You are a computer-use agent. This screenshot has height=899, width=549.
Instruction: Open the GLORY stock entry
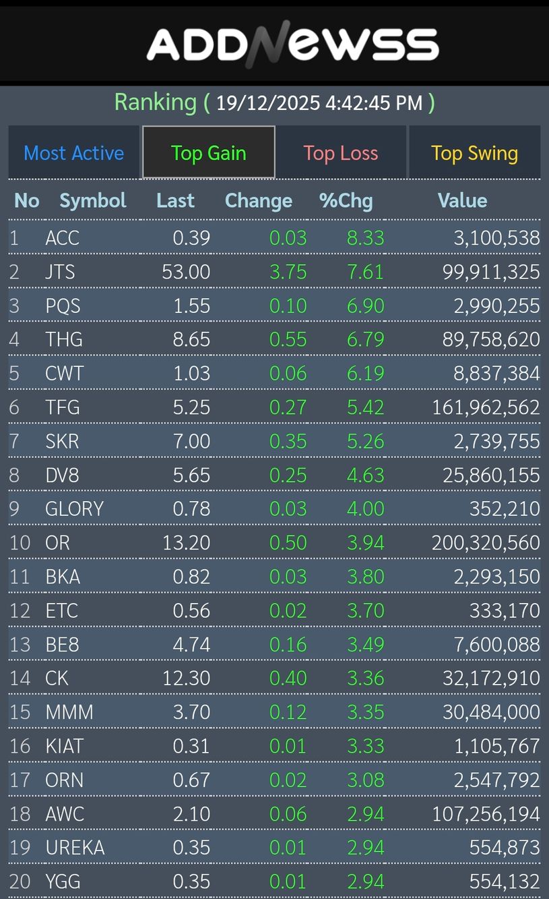tap(74, 509)
